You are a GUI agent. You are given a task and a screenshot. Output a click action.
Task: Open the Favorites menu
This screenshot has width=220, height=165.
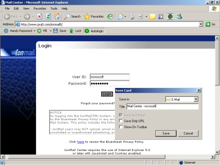tap(40, 9)
